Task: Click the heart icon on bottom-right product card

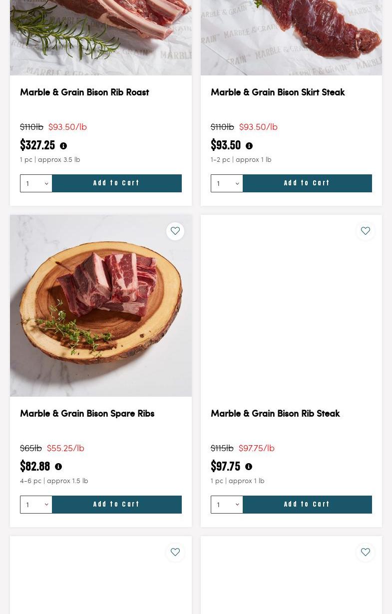Action: 366,553
